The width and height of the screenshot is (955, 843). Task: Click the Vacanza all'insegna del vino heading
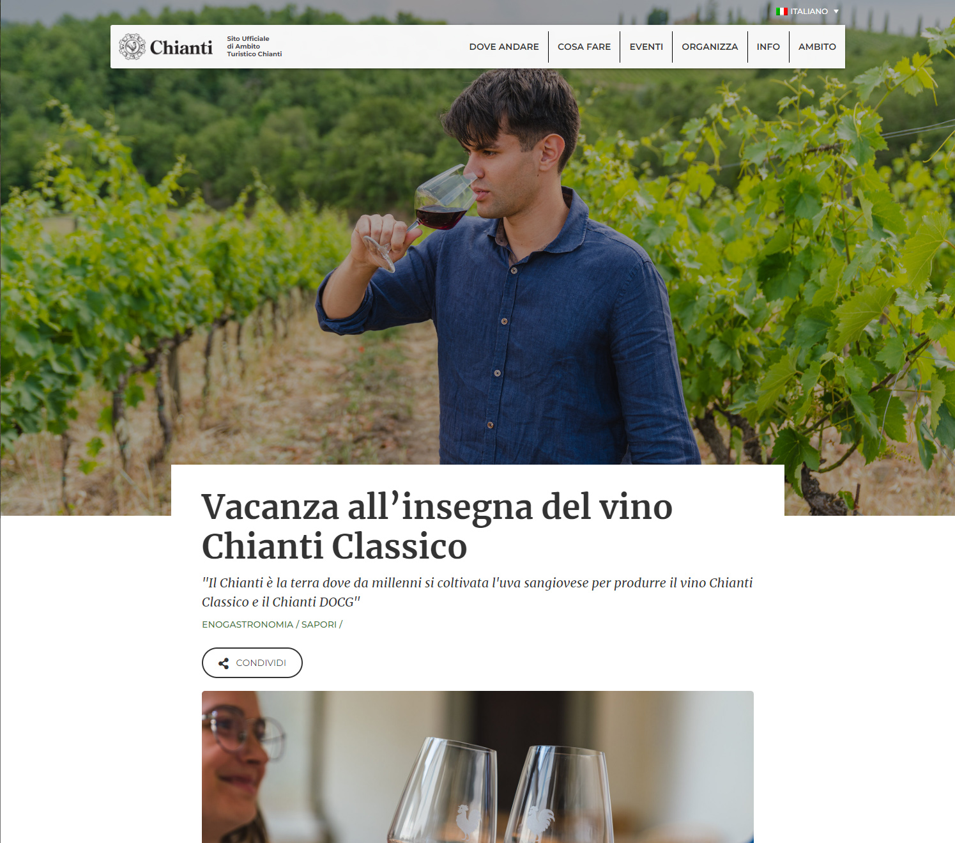(x=437, y=526)
